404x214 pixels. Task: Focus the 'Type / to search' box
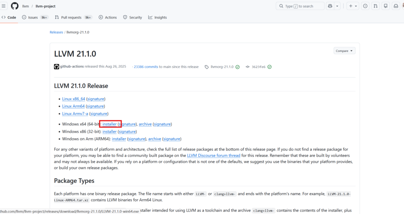(300, 6)
